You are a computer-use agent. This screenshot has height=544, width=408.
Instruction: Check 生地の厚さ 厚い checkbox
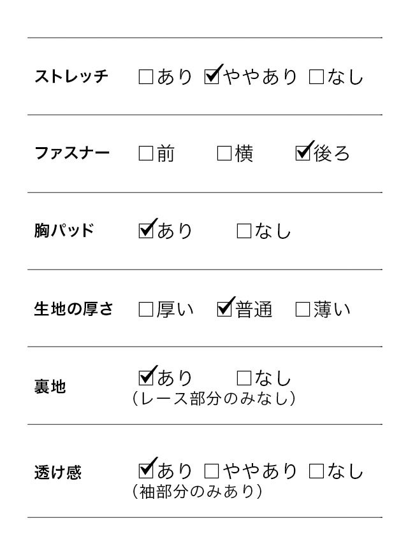pos(146,310)
